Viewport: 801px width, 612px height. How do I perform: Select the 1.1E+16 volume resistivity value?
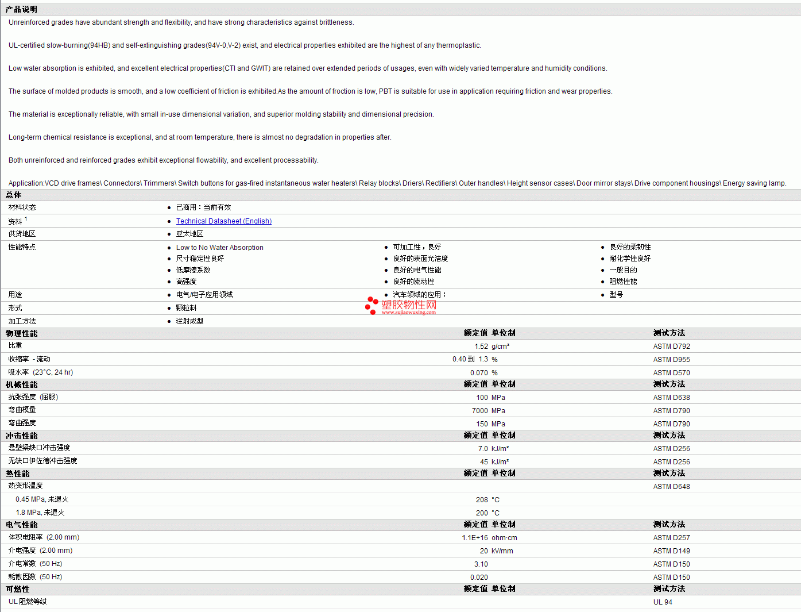[475, 538]
